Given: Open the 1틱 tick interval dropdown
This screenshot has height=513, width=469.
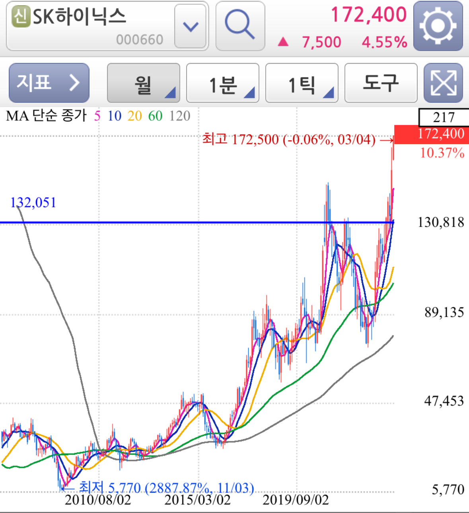Looking at the screenshot, I should click(x=301, y=82).
